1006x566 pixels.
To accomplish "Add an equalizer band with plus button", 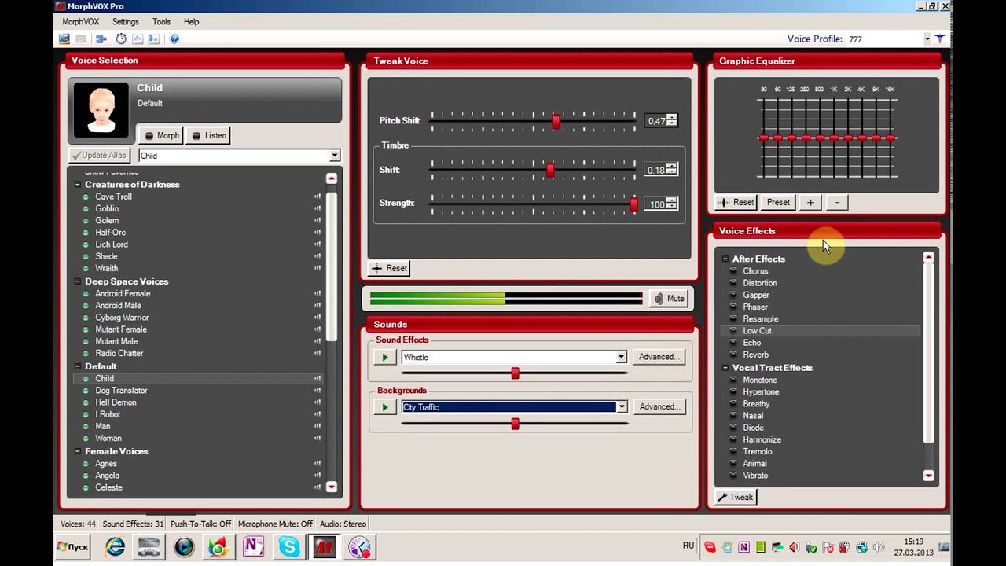I will (x=810, y=202).
